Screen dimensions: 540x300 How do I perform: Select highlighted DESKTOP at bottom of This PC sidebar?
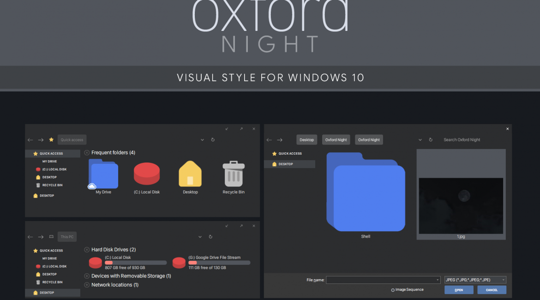click(x=53, y=293)
